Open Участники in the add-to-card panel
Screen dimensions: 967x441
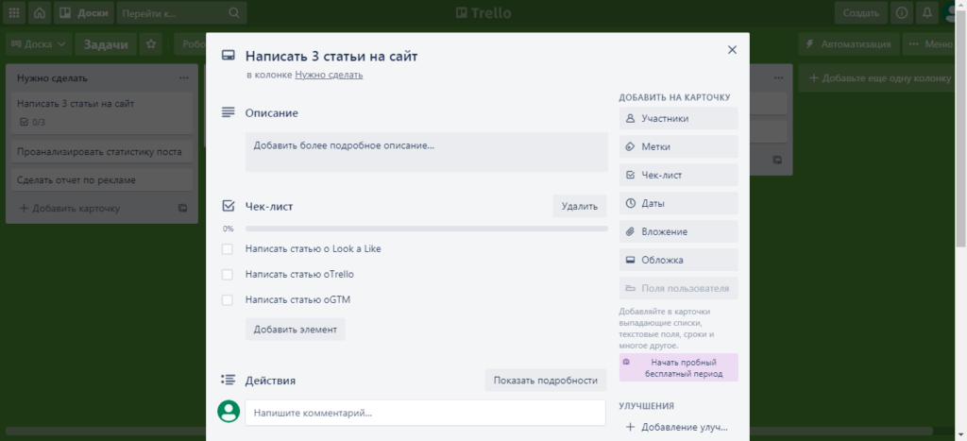coord(678,119)
